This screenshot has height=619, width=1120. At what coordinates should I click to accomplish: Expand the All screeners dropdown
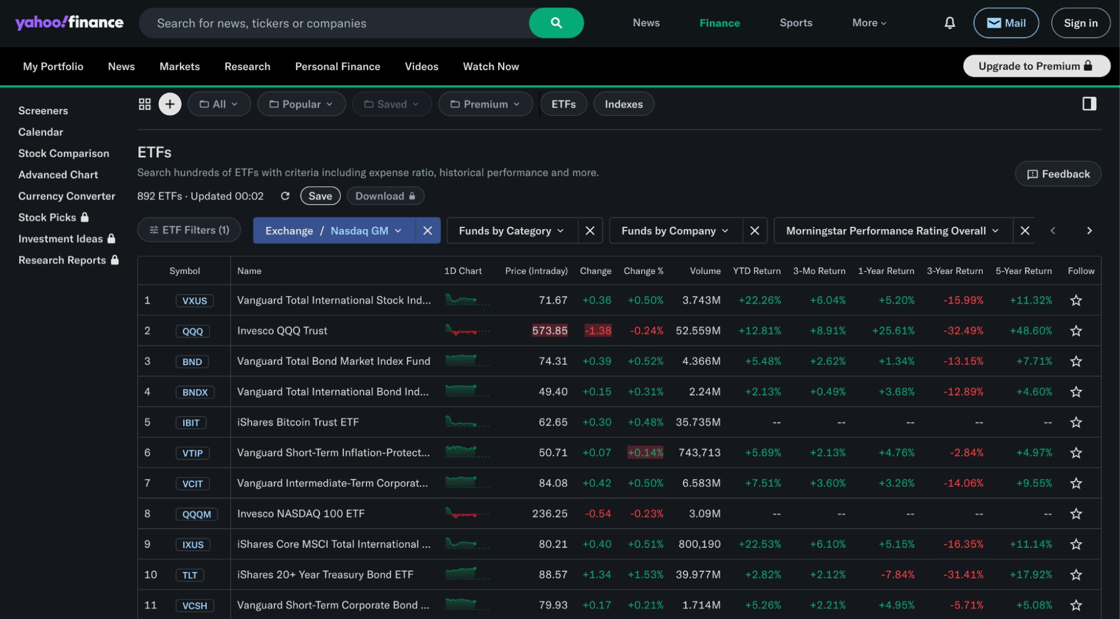pyautogui.click(x=219, y=104)
